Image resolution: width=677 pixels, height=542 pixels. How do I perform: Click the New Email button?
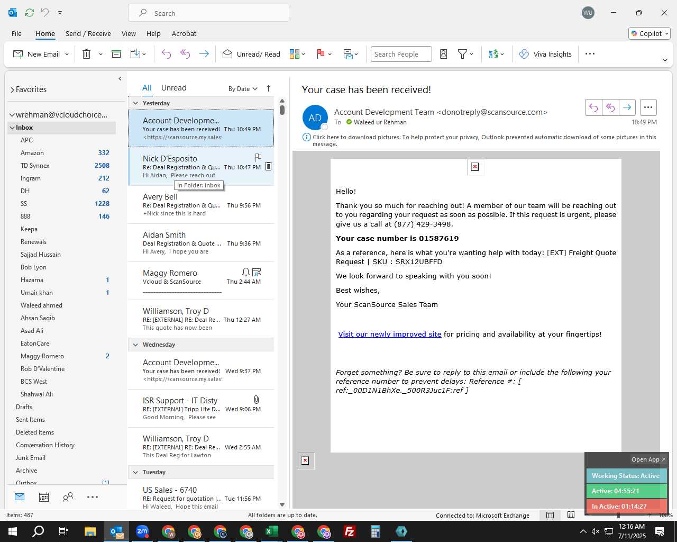(36, 54)
